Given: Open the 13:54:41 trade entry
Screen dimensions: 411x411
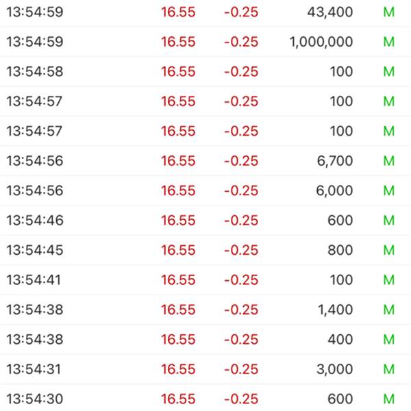Looking at the screenshot, I should click(206, 279).
